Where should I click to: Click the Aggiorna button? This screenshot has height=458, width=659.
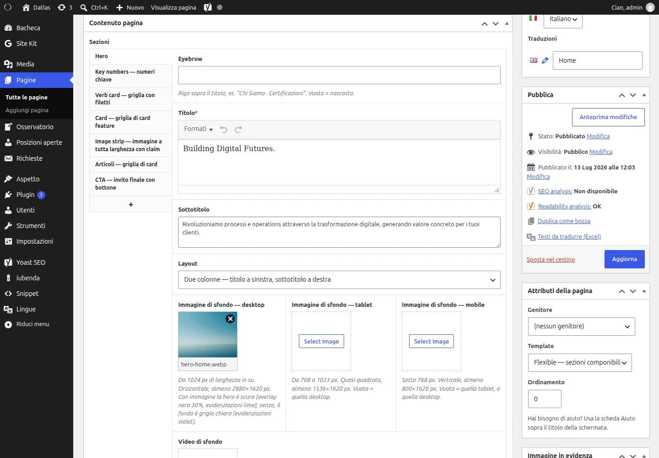pos(624,259)
